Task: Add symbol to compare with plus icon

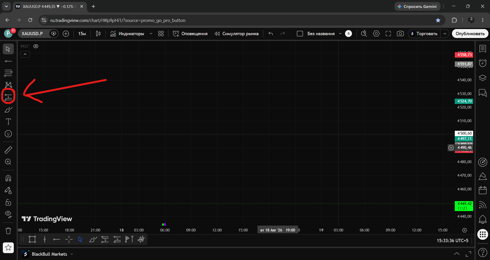Action: click(x=66, y=34)
